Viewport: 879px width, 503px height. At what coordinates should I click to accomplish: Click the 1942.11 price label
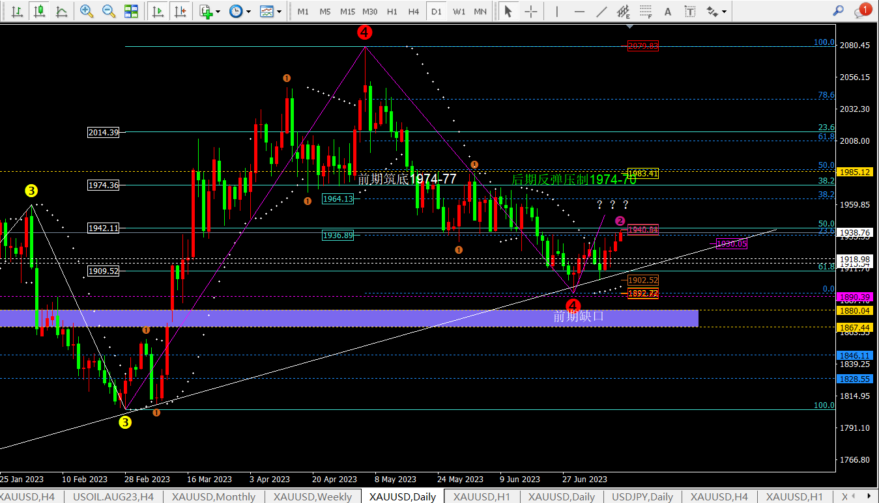(x=104, y=228)
